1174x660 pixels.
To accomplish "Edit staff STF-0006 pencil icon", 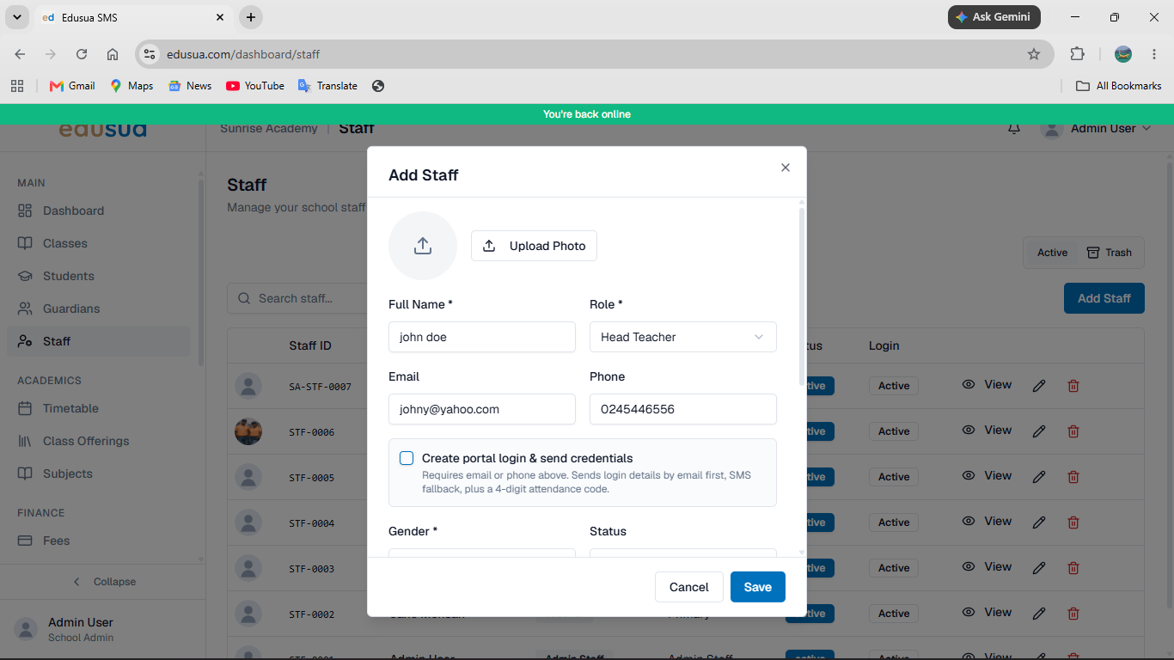I will click(1039, 431).
